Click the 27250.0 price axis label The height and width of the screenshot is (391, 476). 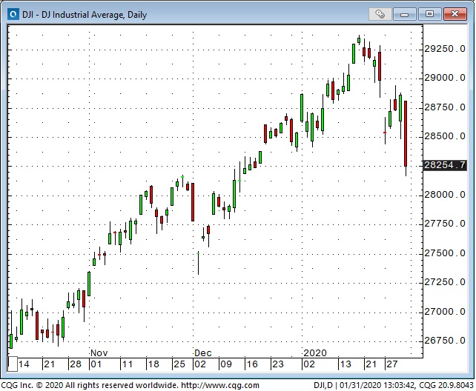pos(445,282)
